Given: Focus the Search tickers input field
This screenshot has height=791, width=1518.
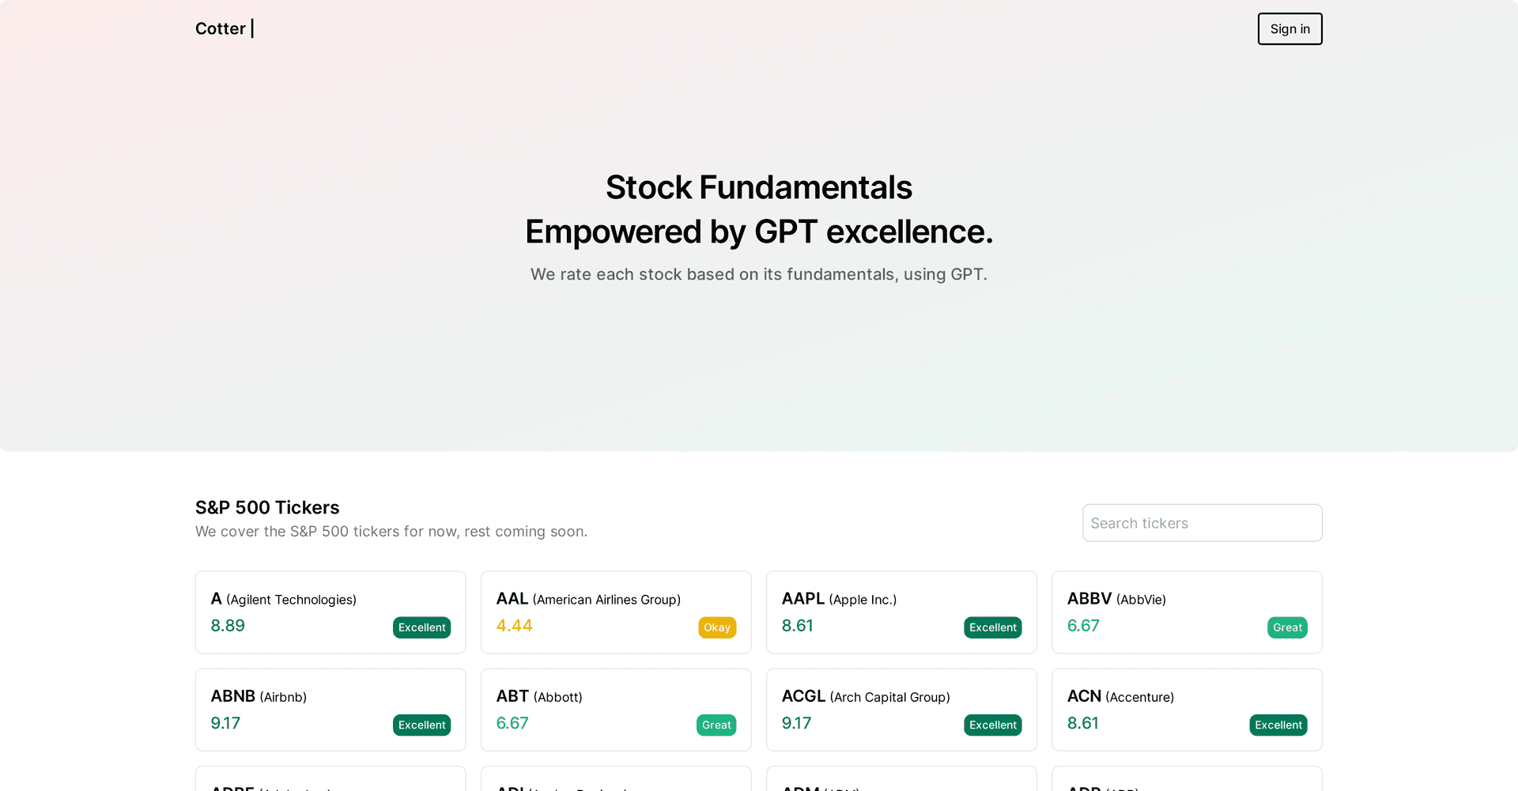Looking at the screenshot, I should tap(1202, 523).
